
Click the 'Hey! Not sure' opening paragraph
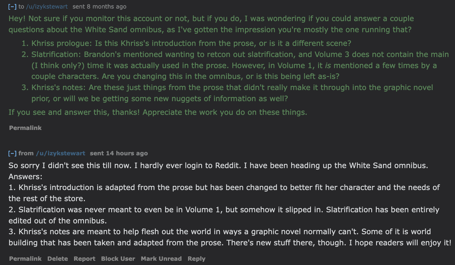pyautogui.click(x=211, y=24)
